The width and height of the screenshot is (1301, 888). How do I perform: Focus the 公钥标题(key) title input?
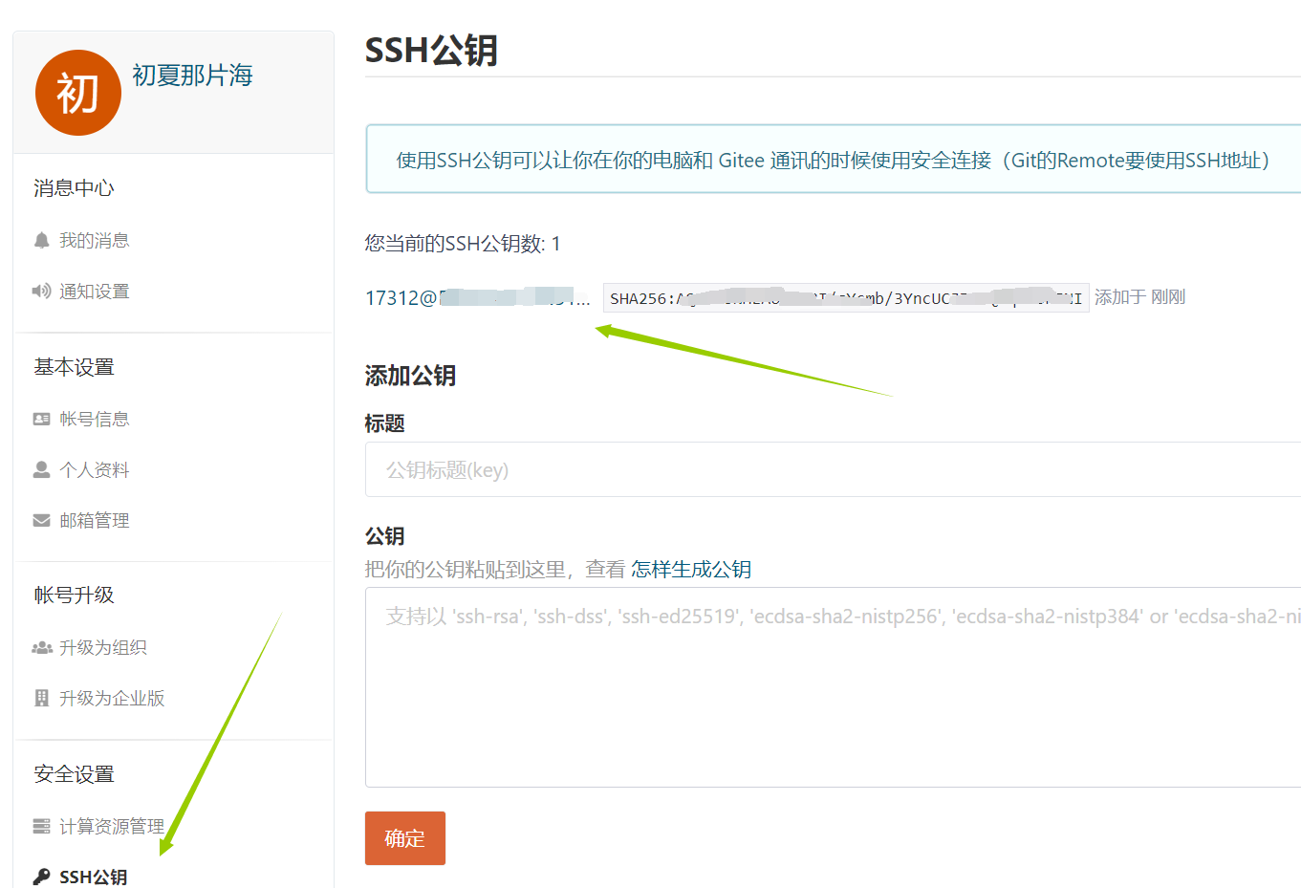tap(833, 469)
